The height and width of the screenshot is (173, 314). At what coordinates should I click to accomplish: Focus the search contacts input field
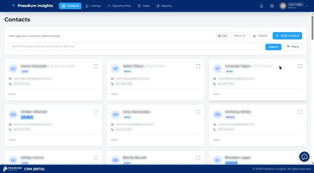[x=136, y=46]
